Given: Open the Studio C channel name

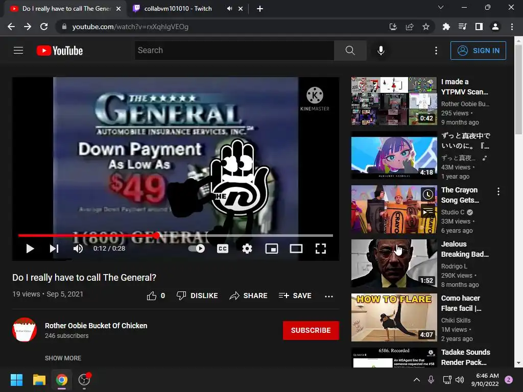Looking at the screenshot, I should pos(453,212).
